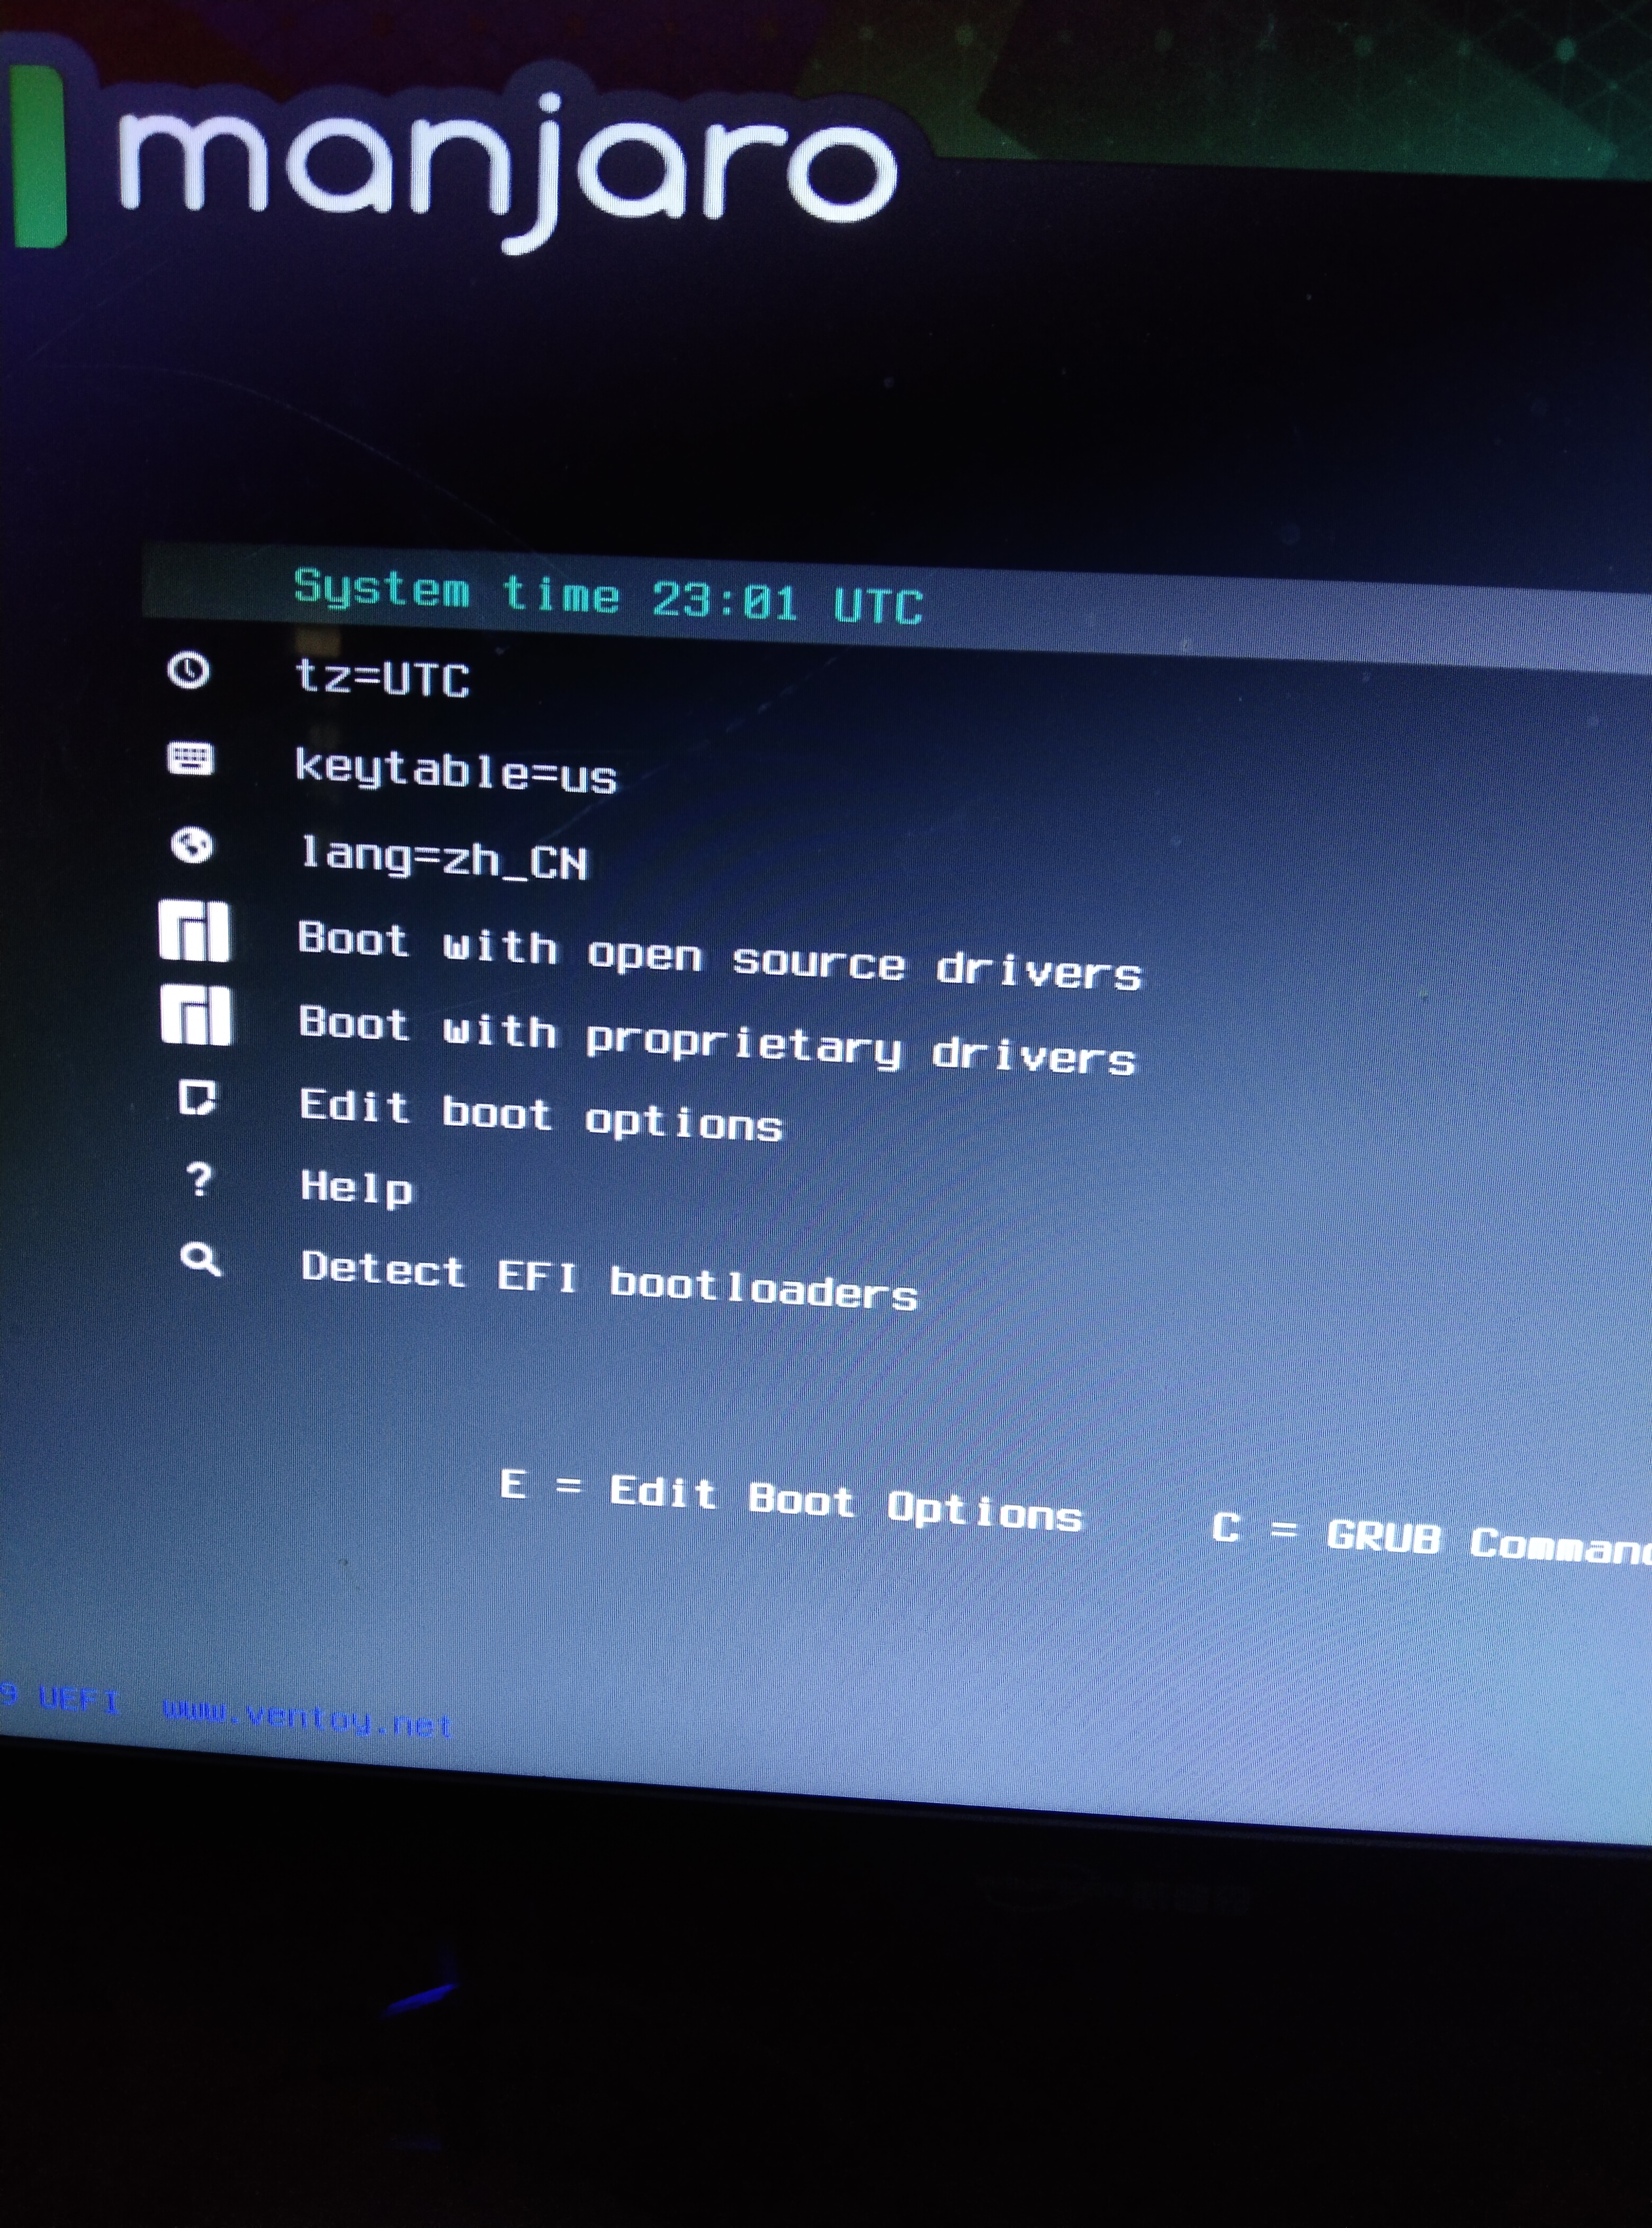
Task: Choose Boot with open source drivers
Action: (719, 955)
